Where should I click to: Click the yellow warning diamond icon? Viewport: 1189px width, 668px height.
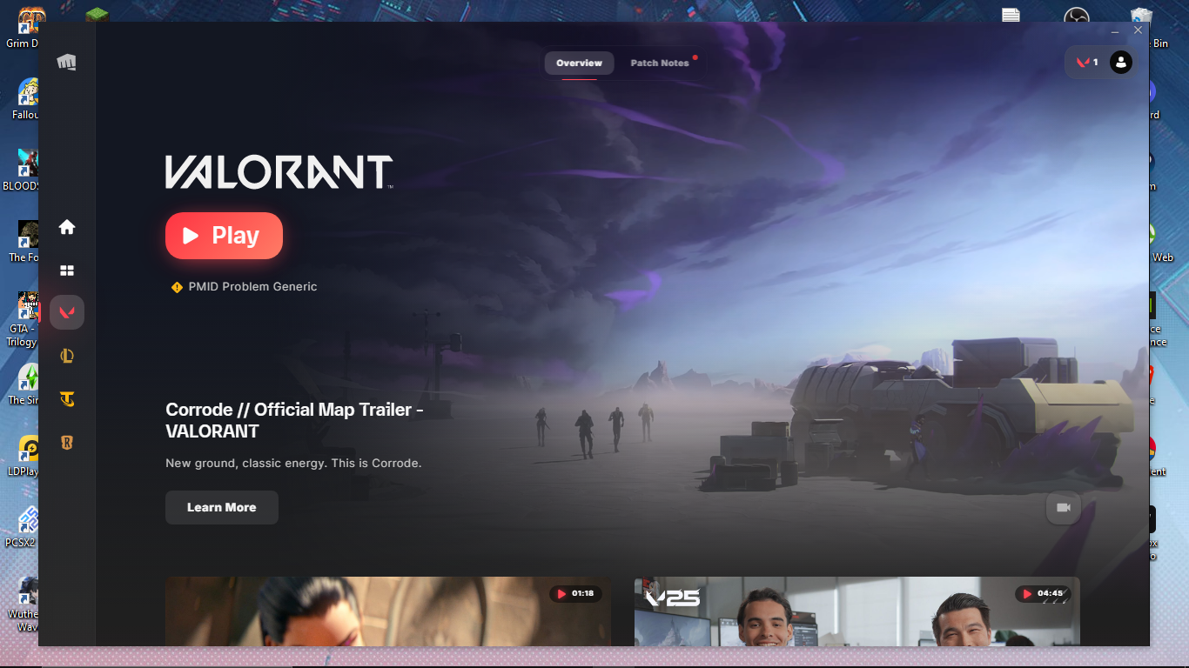[x=177, y=287]
